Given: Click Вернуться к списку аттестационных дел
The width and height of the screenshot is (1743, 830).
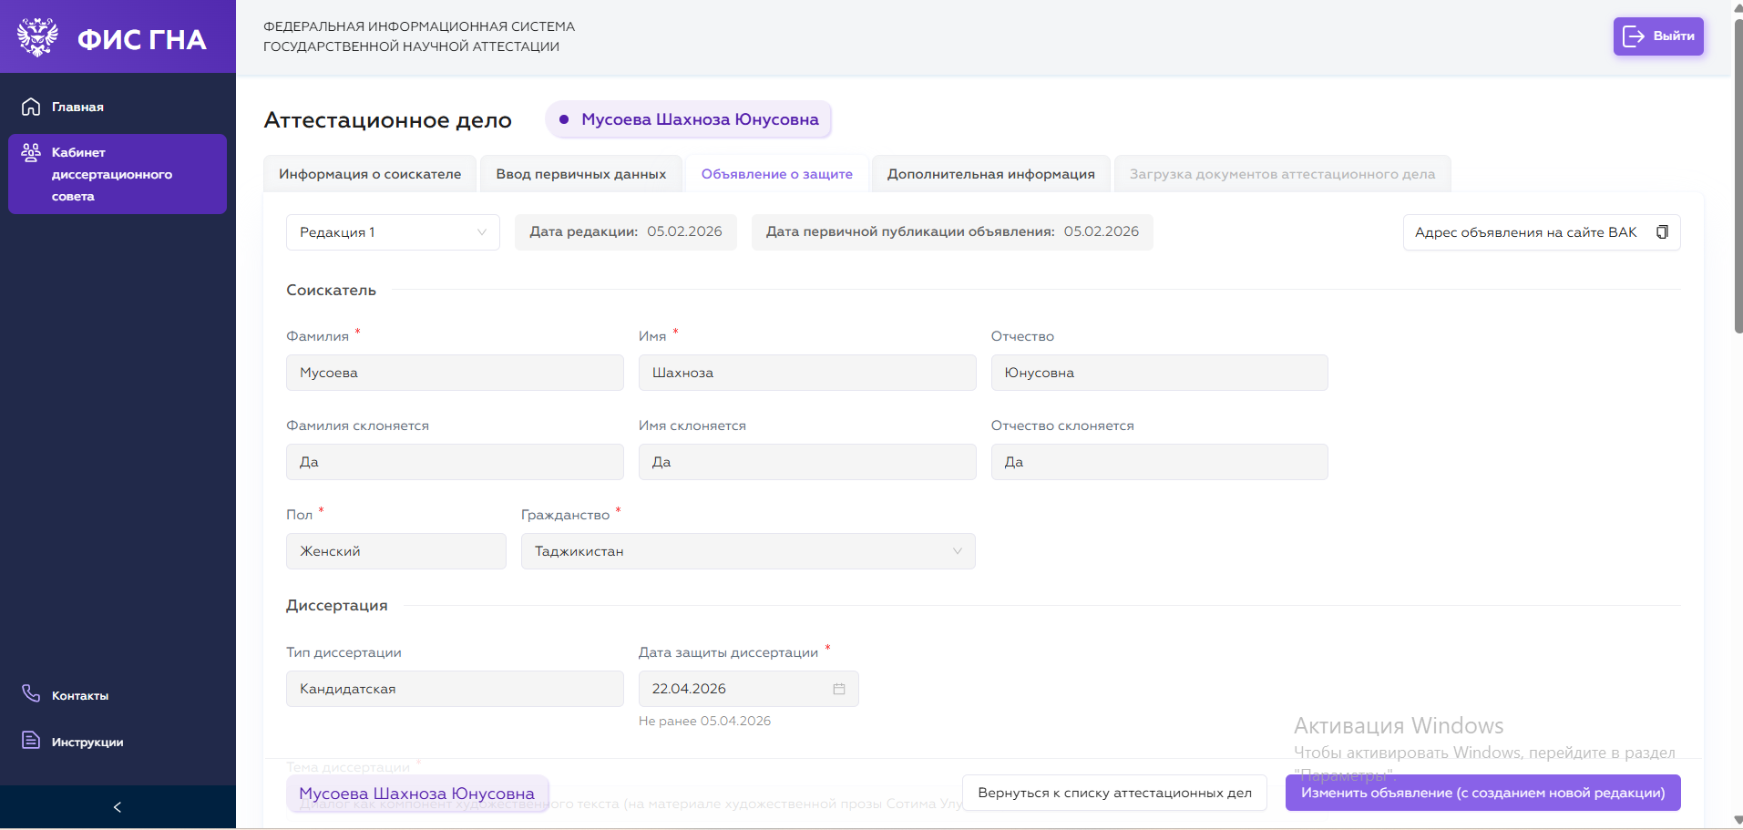Looking at the screenshot, I should pyautogui.click(x=1114, y=793).
